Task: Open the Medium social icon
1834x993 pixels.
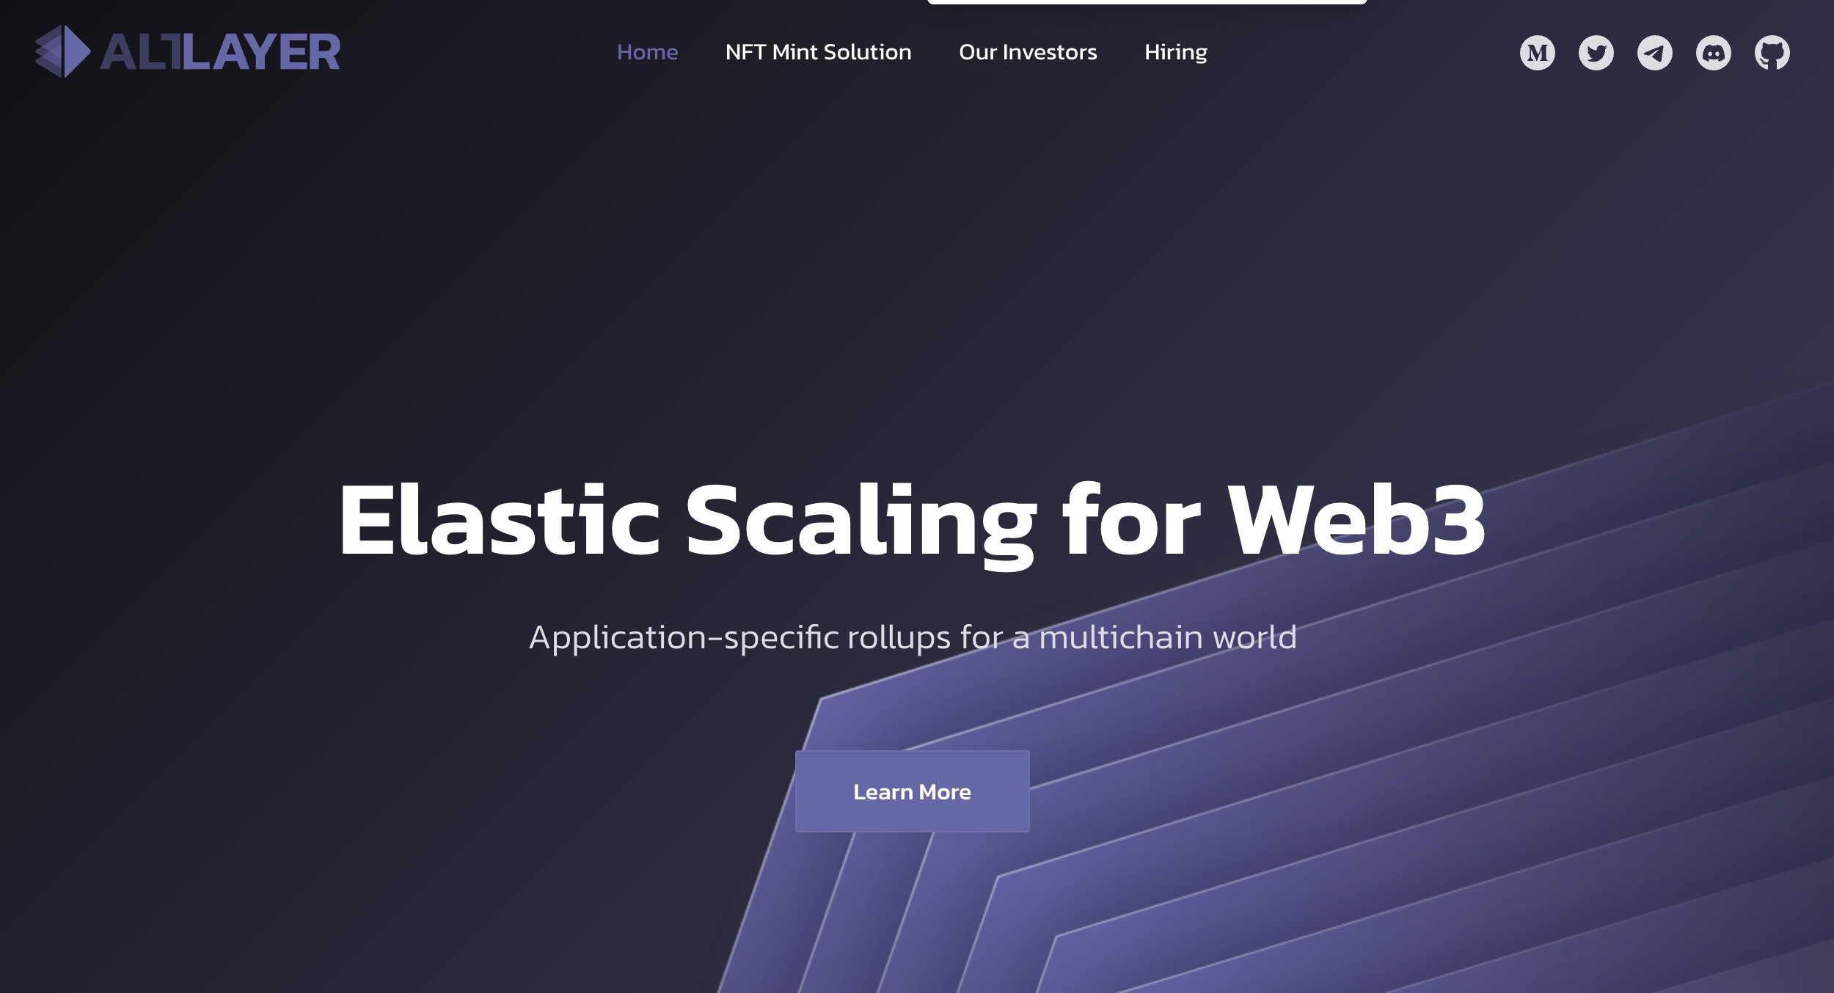Action: (x=1538, y=51)
